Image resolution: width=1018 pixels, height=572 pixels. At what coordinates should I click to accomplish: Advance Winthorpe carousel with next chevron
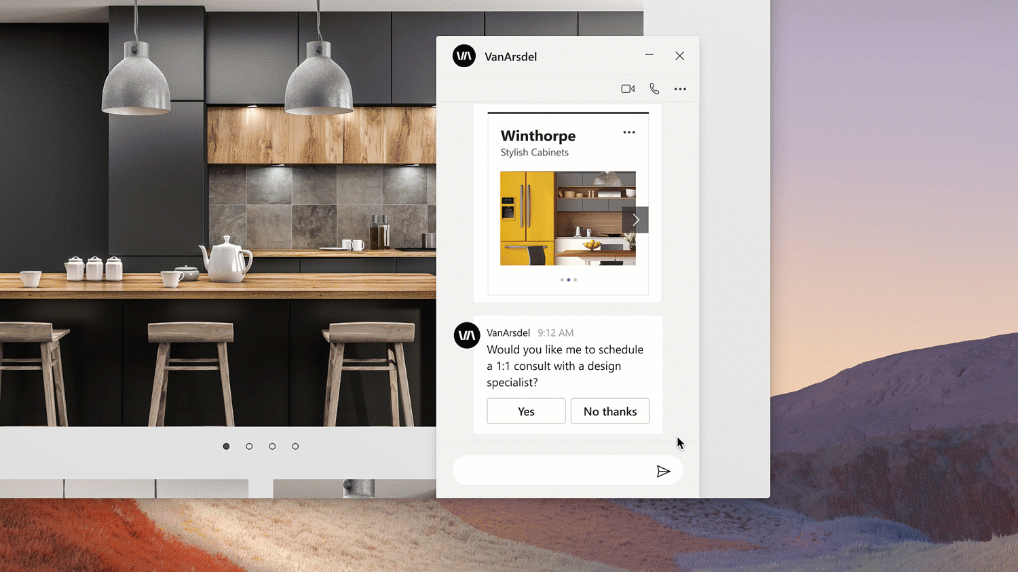(635, 220)
